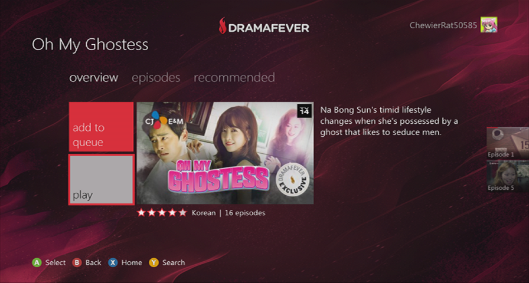Click the blue X Home button icon
The image size is (529, 283).
113,262
